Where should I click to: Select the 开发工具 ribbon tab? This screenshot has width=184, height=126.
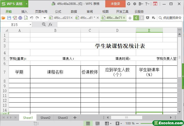coord(122,12)
